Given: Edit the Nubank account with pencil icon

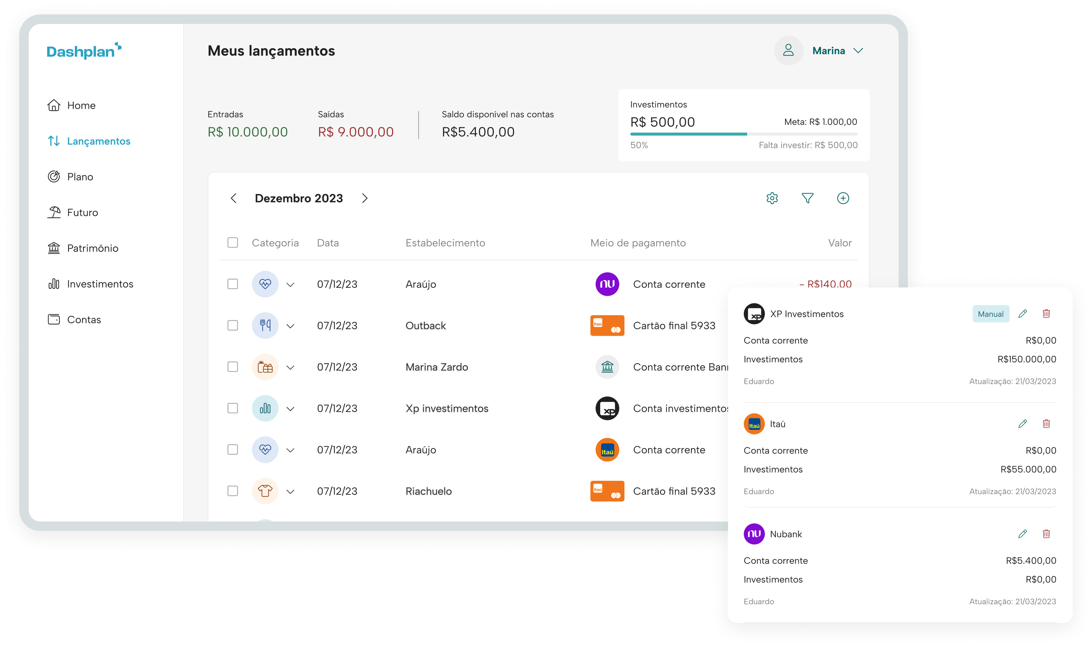Looking at the screenshot, I should [1022, 534].
